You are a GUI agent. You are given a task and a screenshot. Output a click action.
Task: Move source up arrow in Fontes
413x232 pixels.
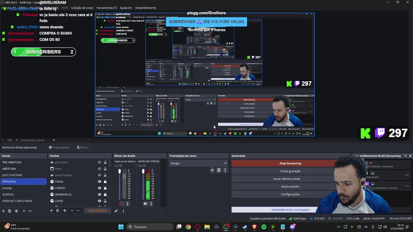point(72,211)
